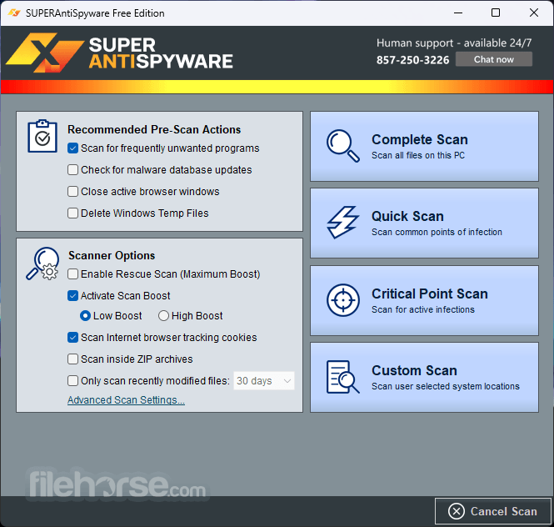Viewport: 554px width, 527px height.
Task: Select the Low Boost radio button
Action: coord(85,316)
